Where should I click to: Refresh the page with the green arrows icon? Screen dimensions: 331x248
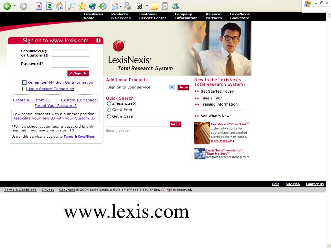(x=49, y=6)
